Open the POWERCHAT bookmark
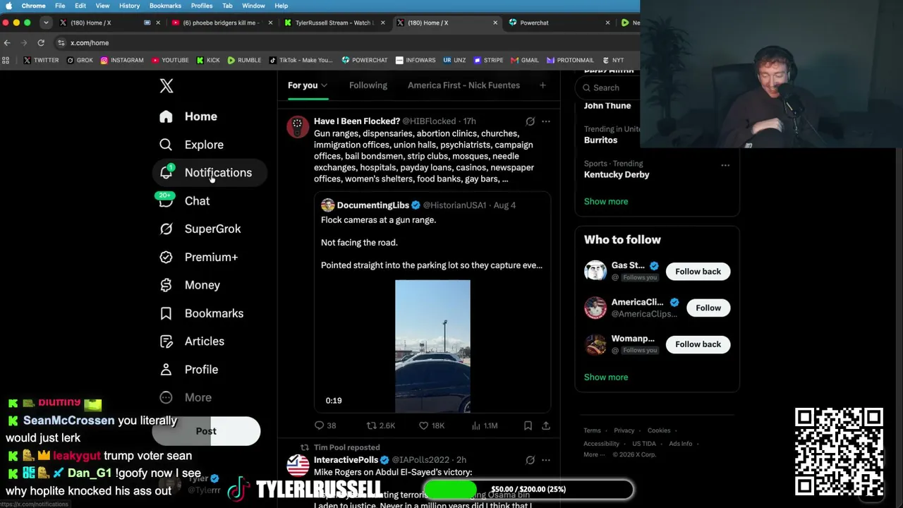The height and width of the screenshot is (508, 903). [365, 61]
